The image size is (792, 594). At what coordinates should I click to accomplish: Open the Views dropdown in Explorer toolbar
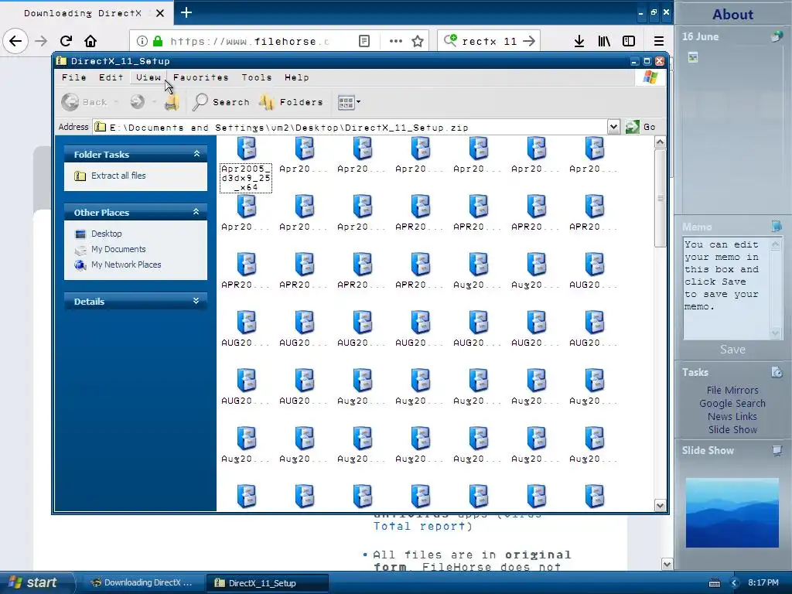tap(349, 102)
